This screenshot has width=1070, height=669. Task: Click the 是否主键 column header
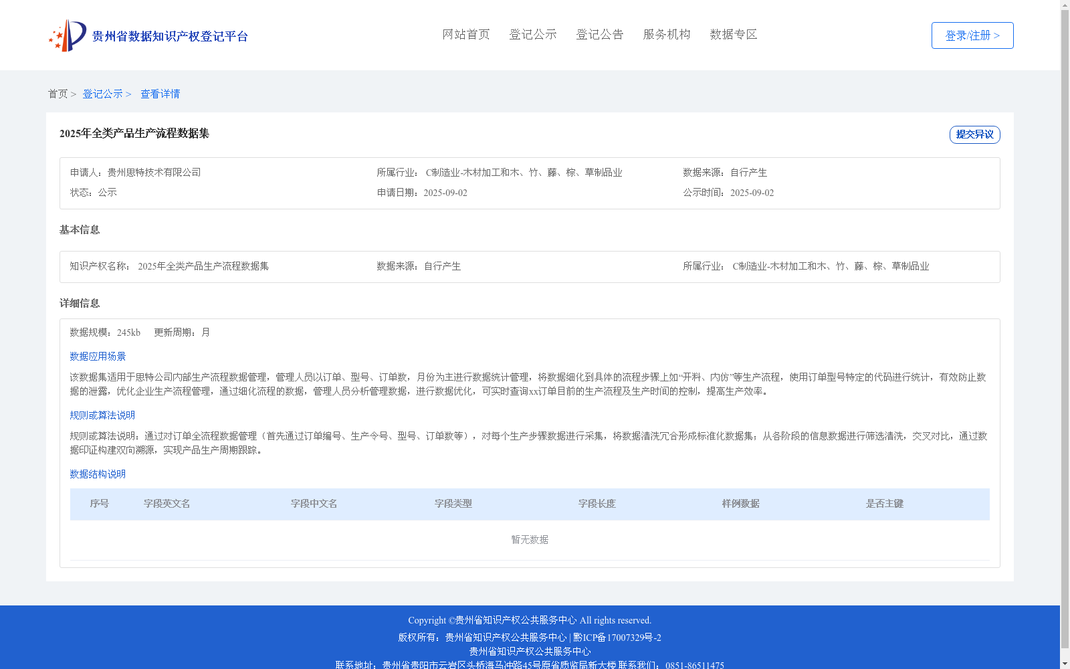885,504
